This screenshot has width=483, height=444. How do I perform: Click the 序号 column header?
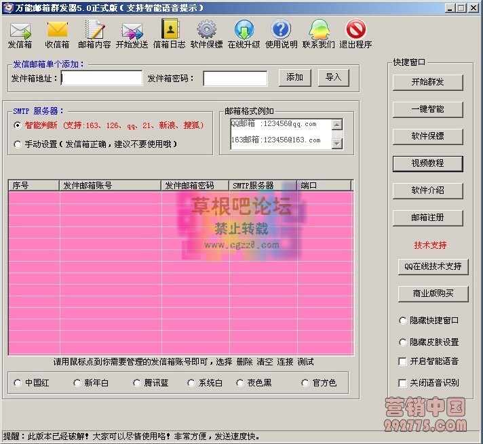click(x=33, y=186)
